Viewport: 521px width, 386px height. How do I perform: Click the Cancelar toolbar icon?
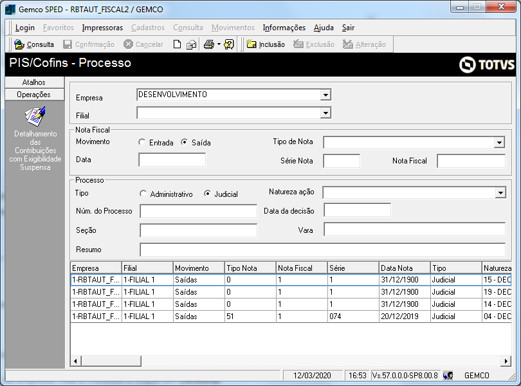tap(128, 44)
